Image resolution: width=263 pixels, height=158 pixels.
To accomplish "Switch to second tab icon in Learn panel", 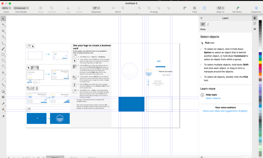I will 208,25.
